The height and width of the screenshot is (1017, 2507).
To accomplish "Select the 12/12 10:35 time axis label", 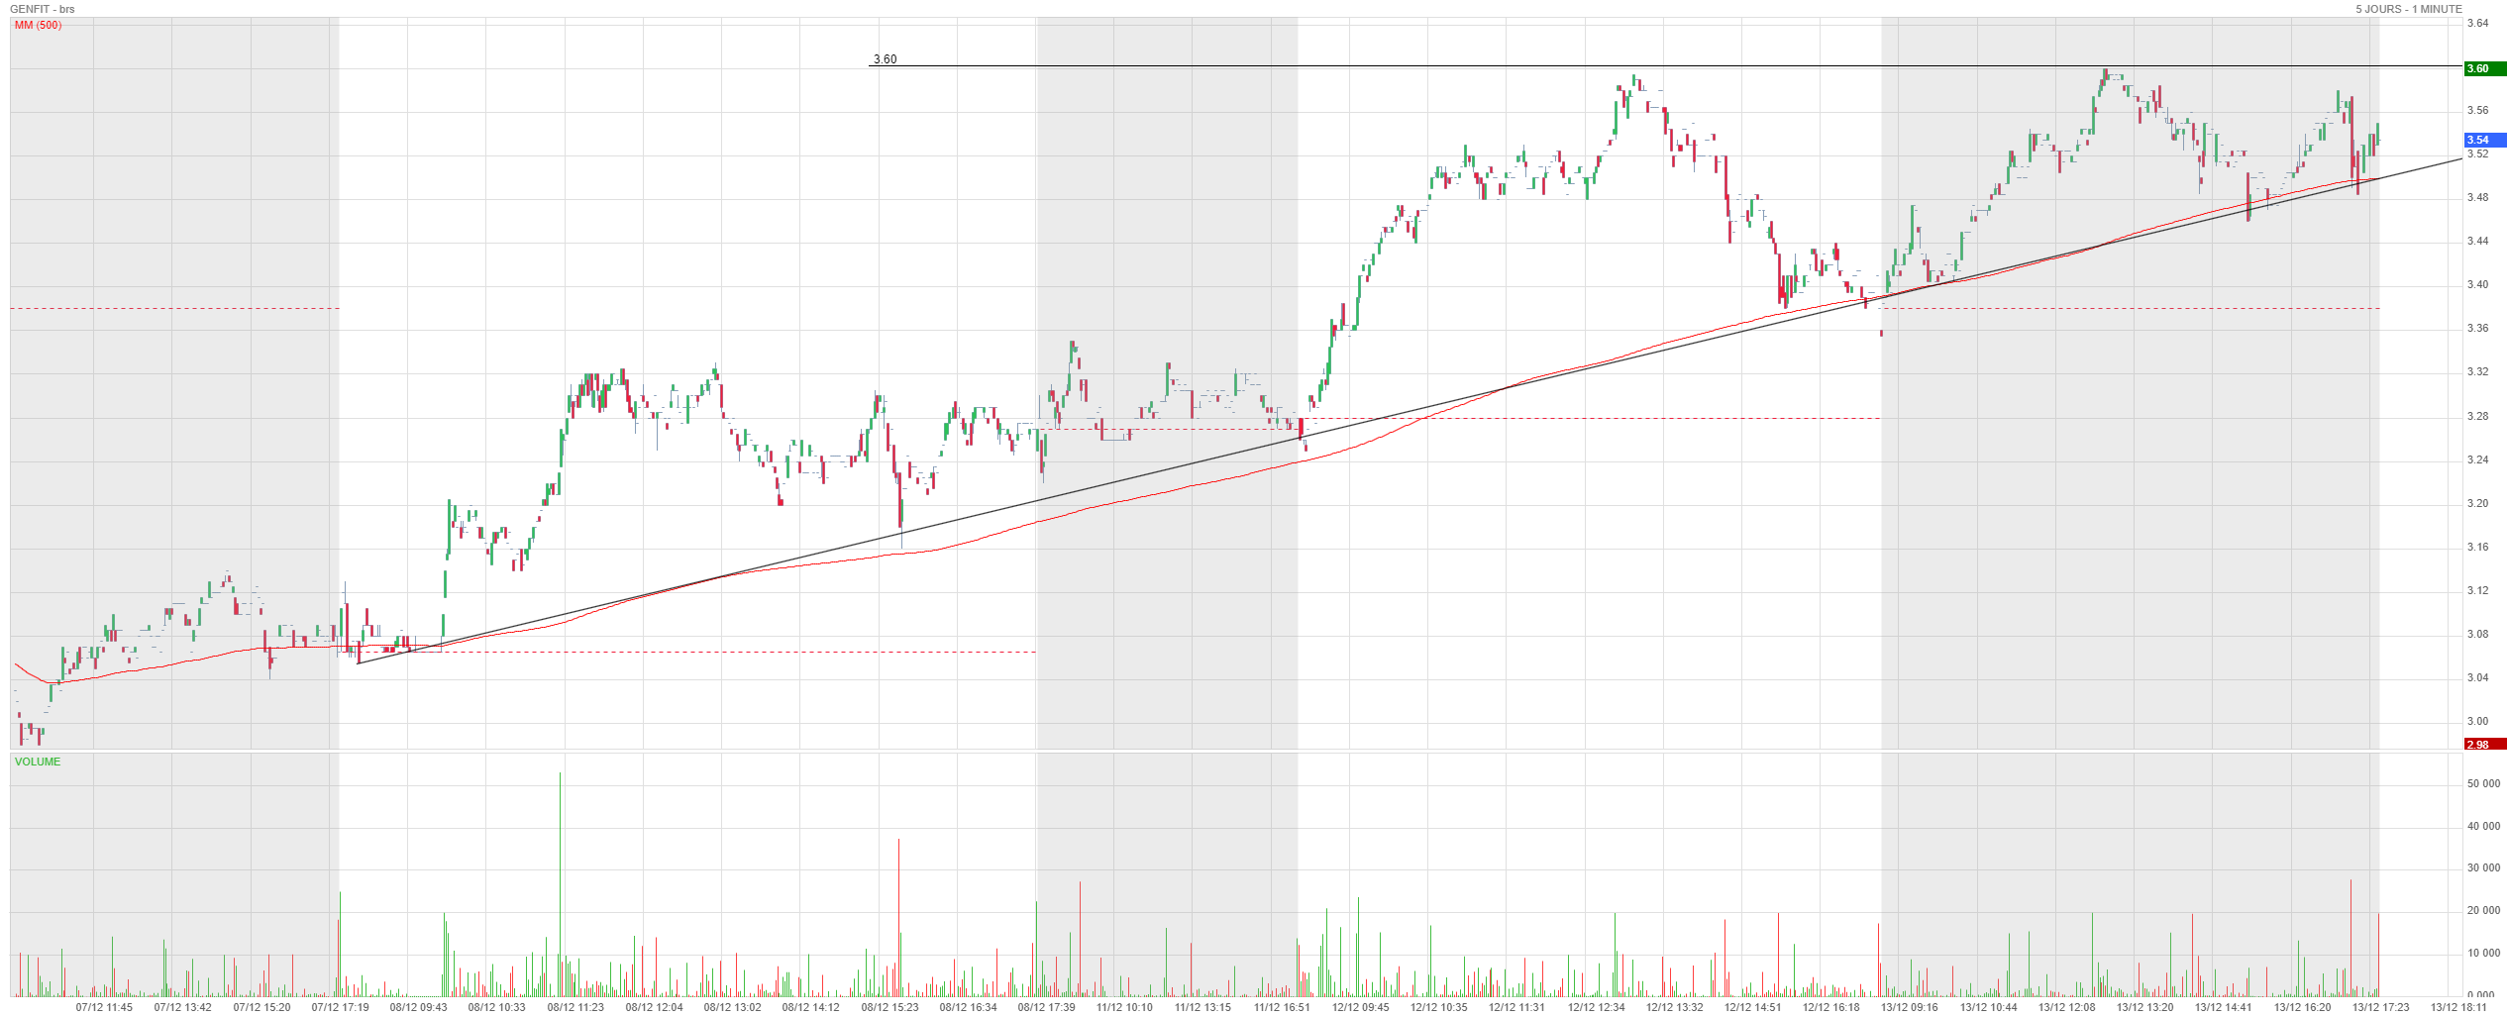I will [1438, 1007].
